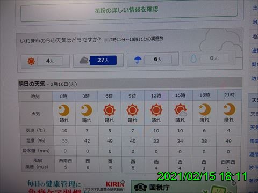Click the 0人 snow vote count

tap(214, 58)
